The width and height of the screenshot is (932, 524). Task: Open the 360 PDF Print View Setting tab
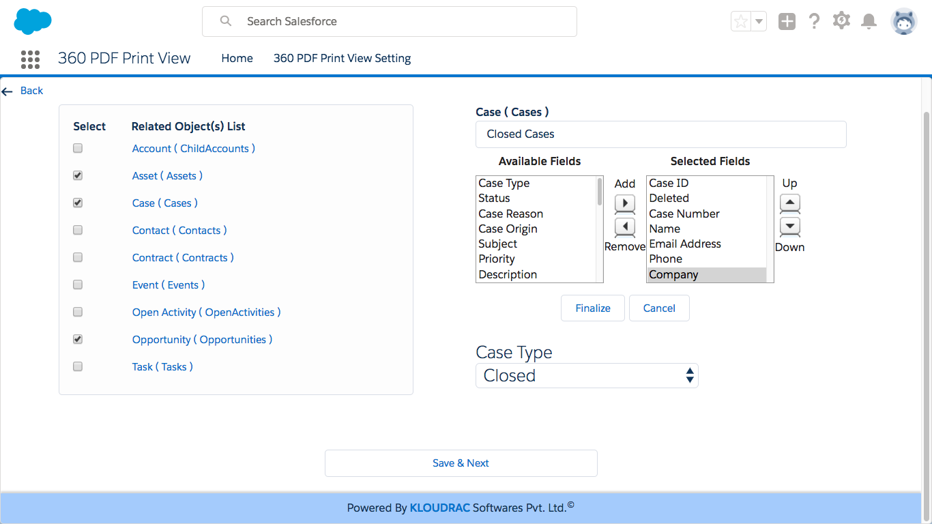342,59
